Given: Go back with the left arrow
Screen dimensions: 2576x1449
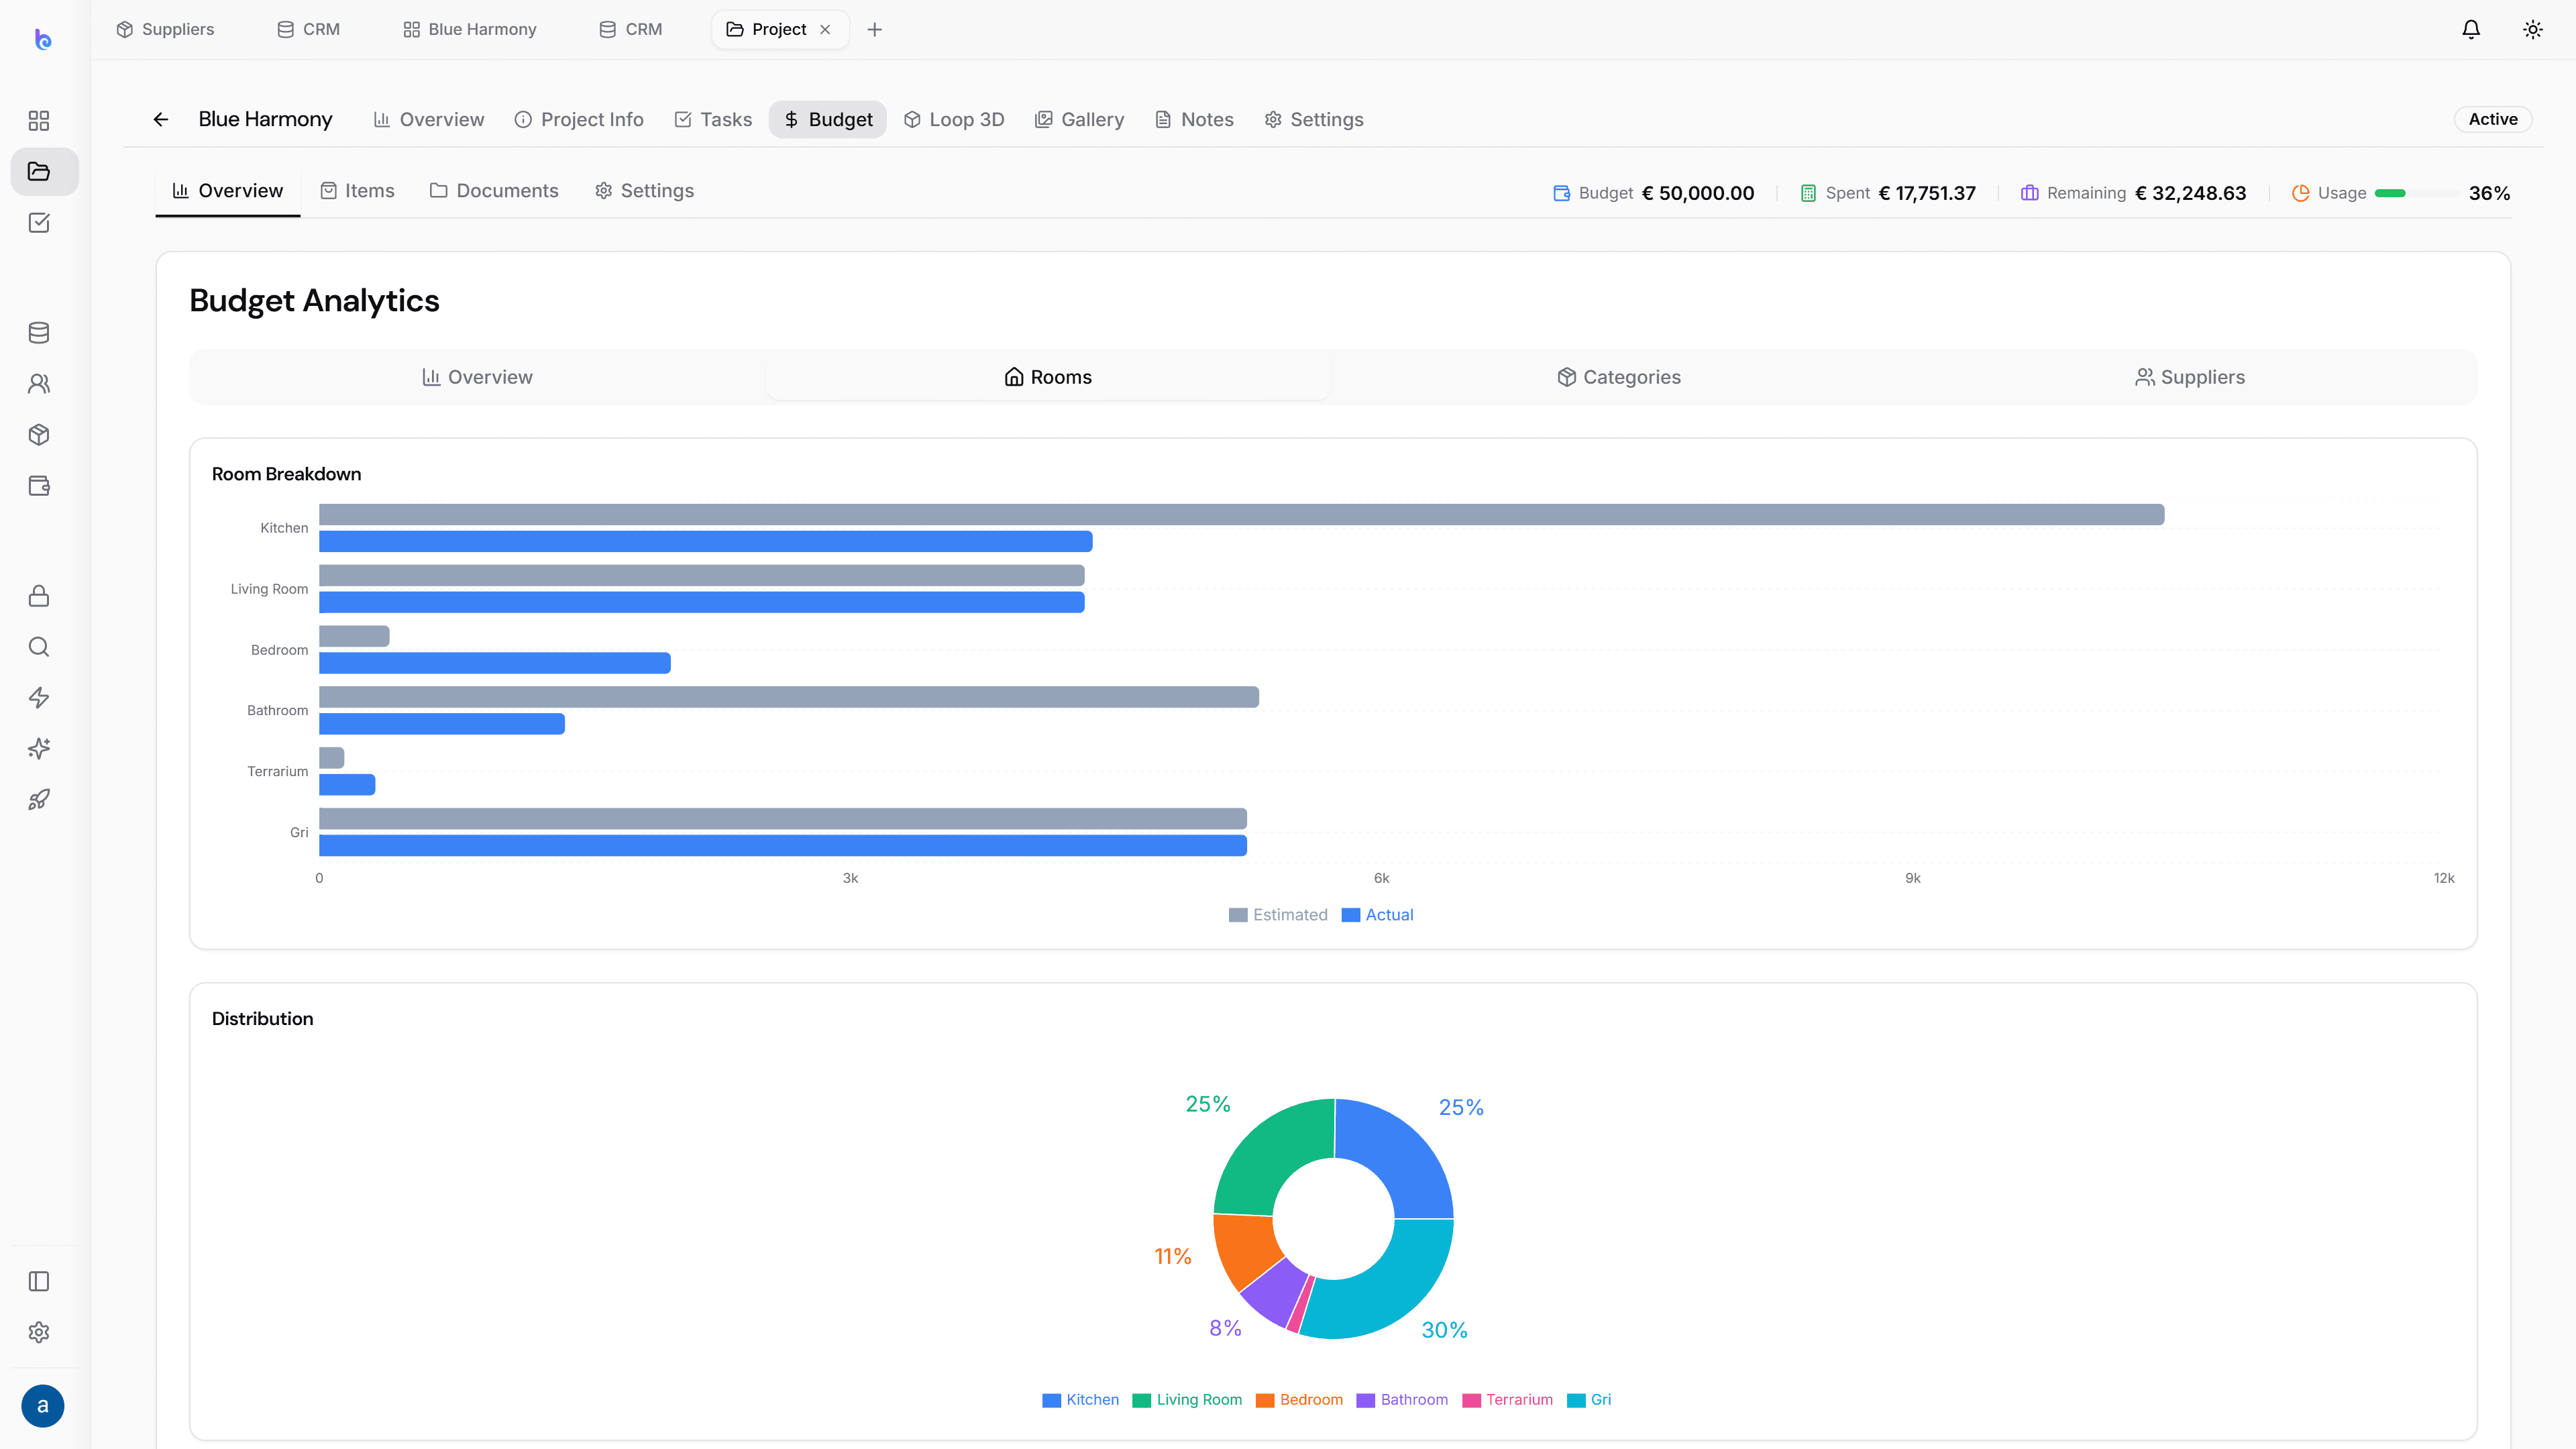Looking at the screenshot, I should tap(161, 119).
